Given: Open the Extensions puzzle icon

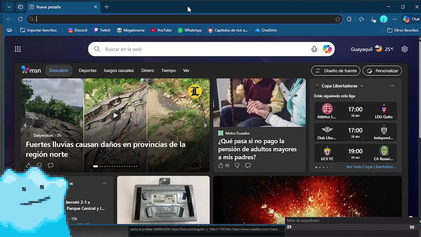Looking at the screenshot, I should [x=349, y=19].
